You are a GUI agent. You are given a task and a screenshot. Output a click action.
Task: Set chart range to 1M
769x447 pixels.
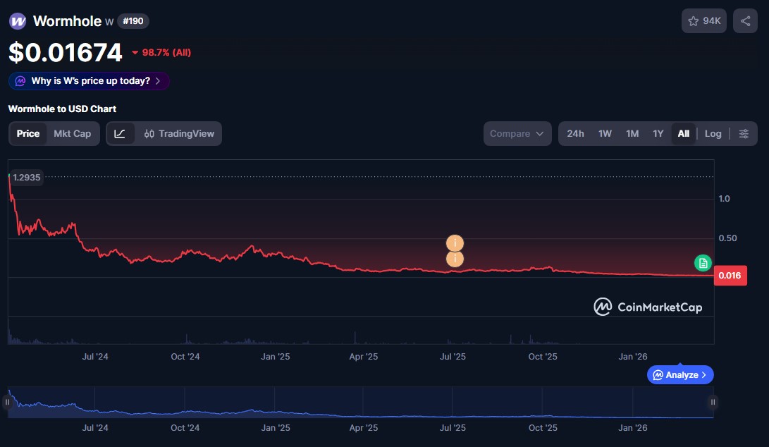pyautogui.click(x=632, y=134)
